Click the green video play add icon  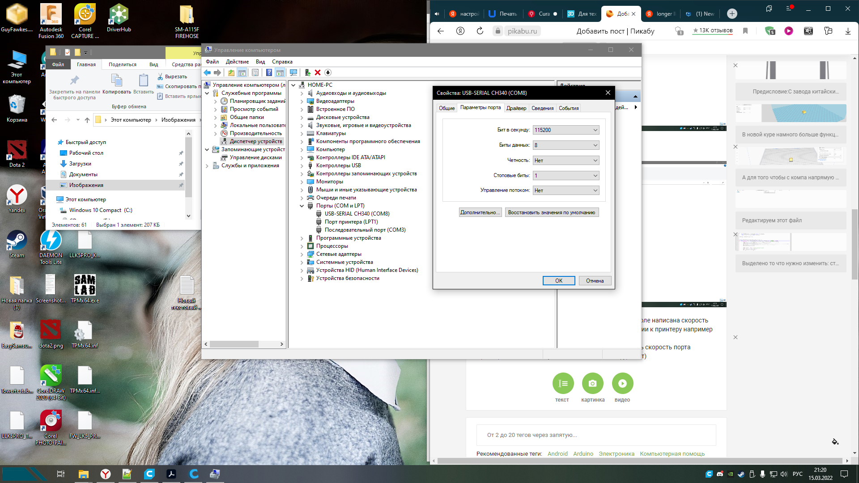coord(622,383)
